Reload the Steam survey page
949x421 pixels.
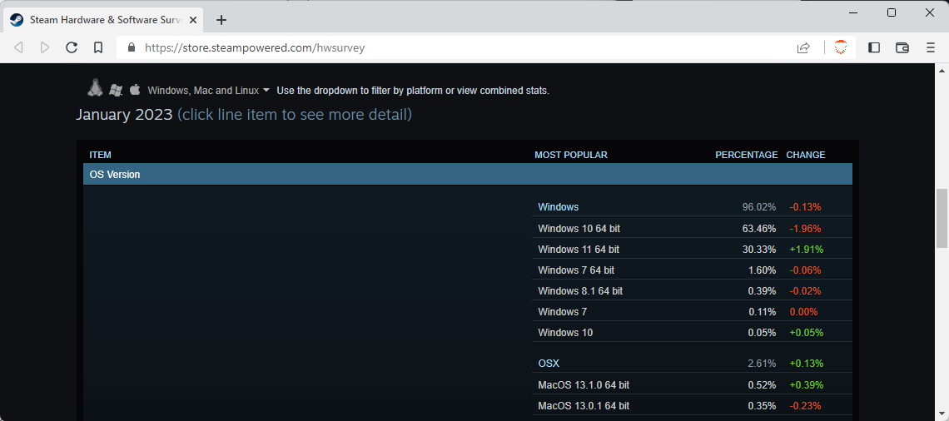coord(72,47)
